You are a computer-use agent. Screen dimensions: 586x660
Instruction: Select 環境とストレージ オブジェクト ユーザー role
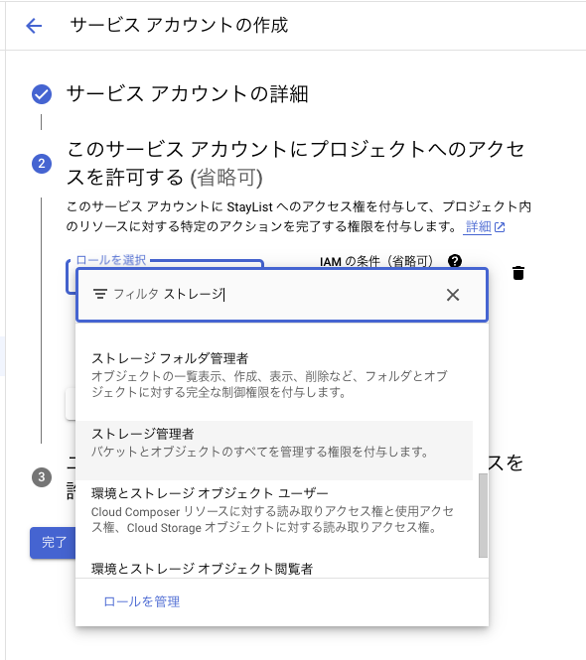click(x=274, y=510)
